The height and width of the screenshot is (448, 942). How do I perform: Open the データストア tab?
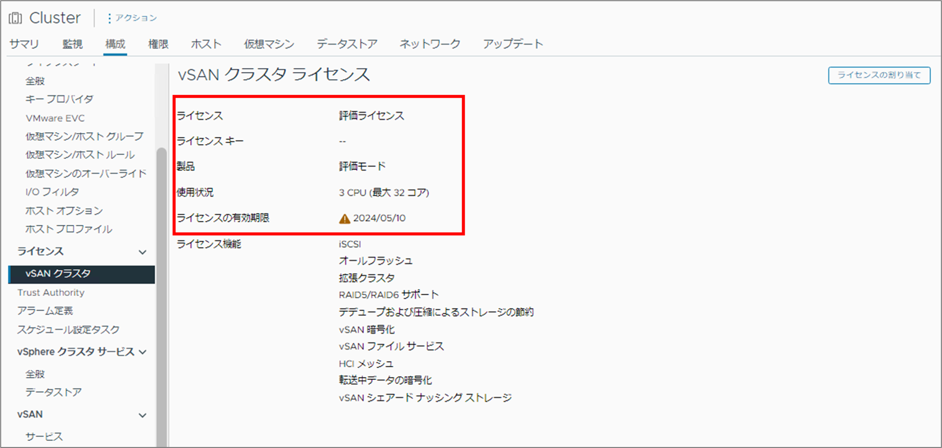347,44
